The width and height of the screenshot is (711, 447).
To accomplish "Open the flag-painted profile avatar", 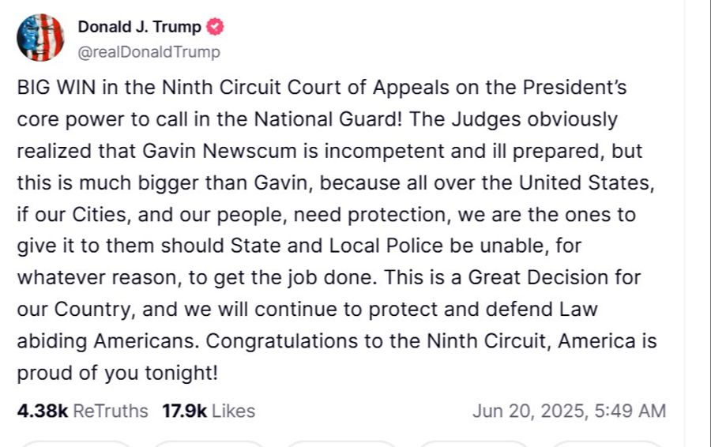I will coord(40,37).
